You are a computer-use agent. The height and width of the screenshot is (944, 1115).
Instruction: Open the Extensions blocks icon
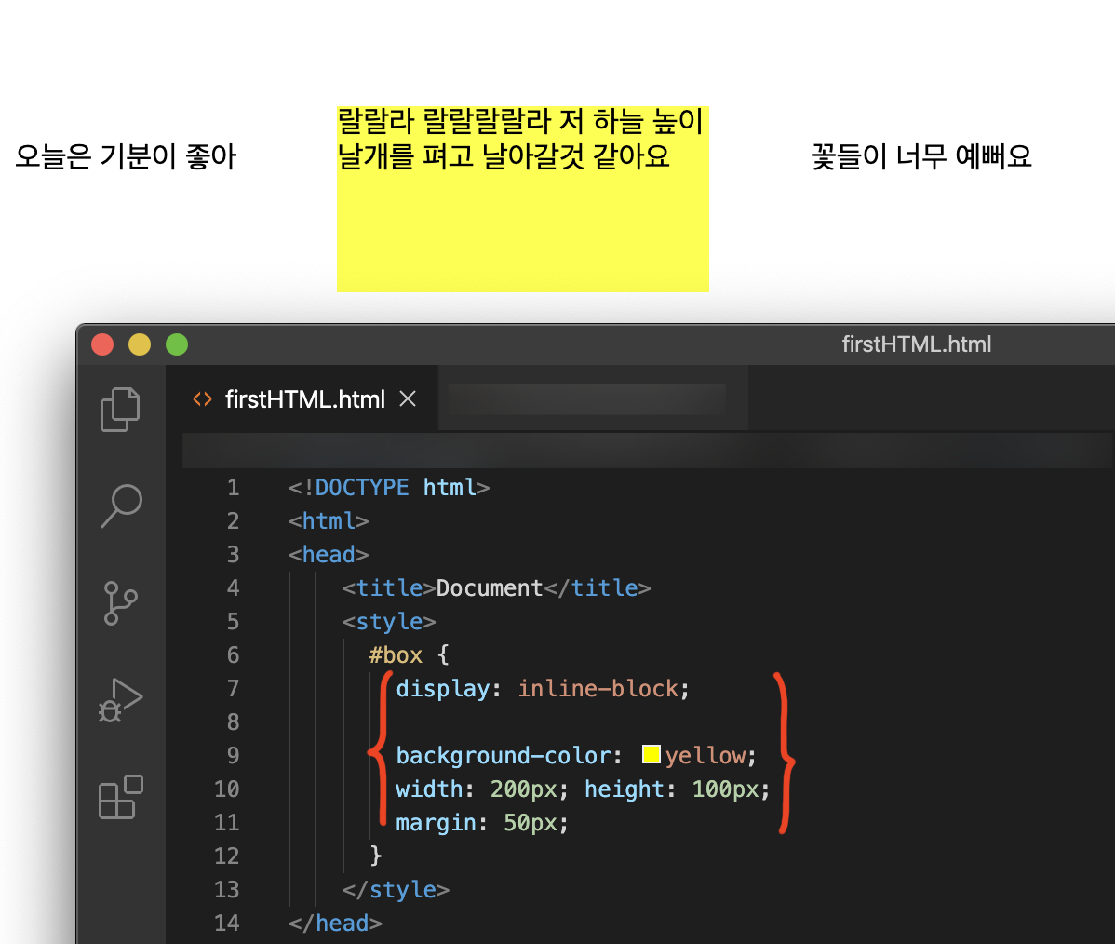point(121,797)
